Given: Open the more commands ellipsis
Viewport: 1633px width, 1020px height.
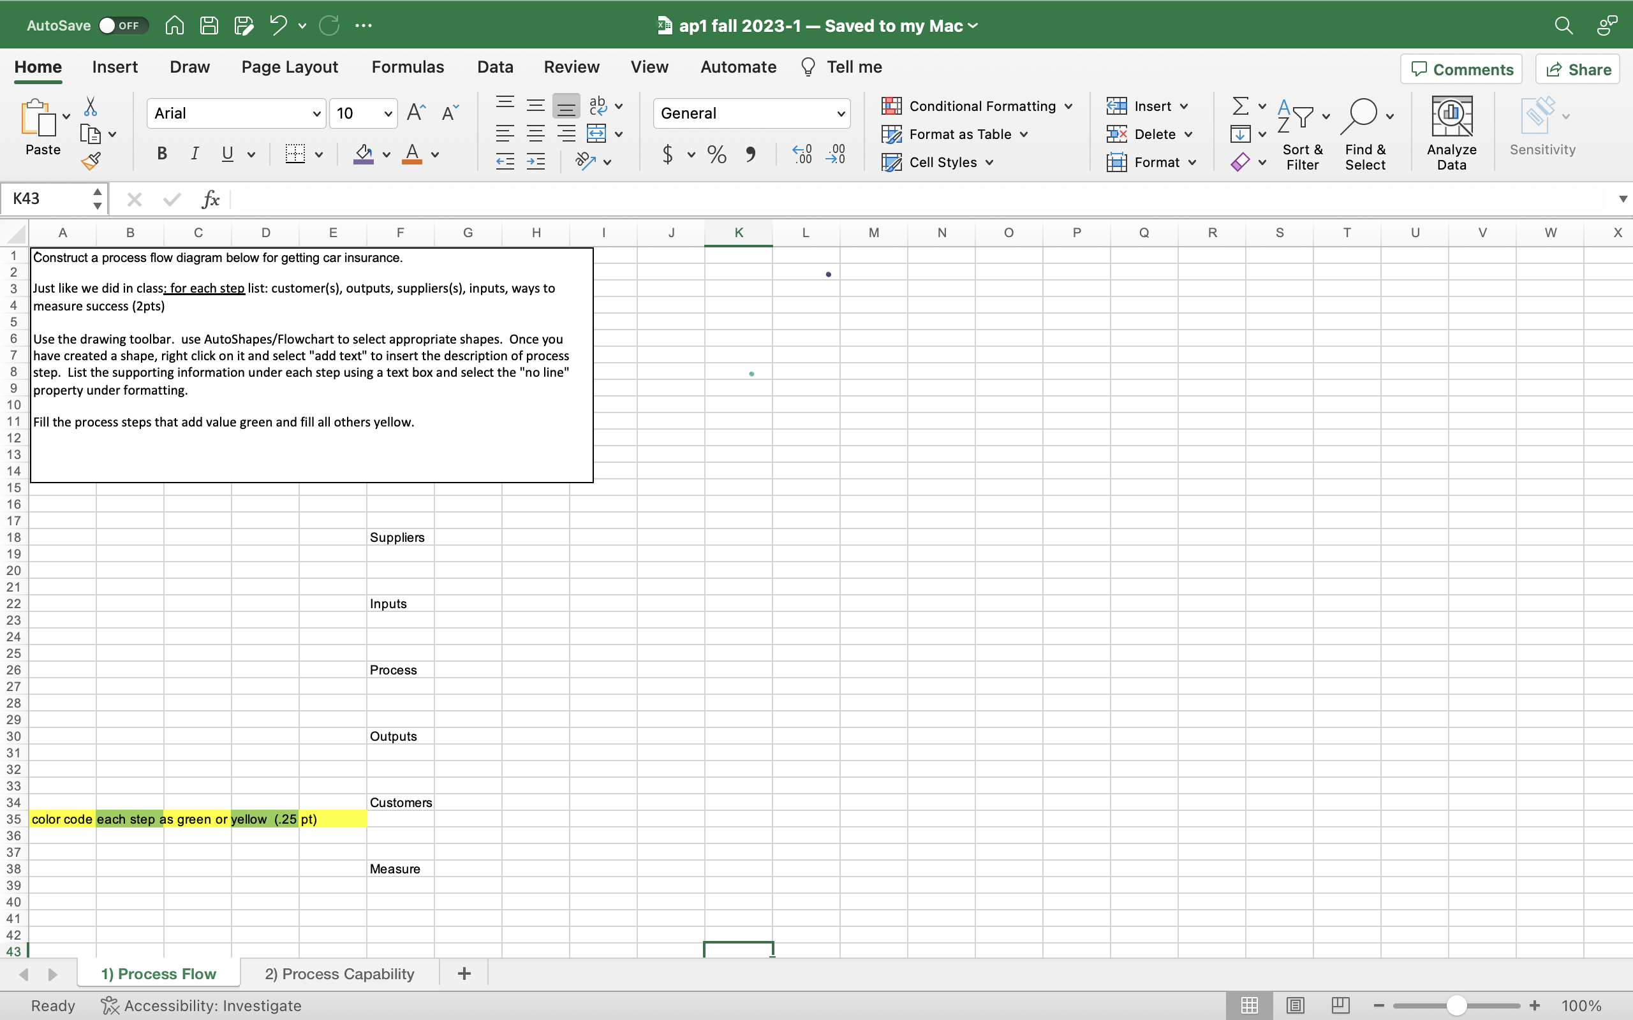Looking at the screenshot, I should coord(364,25).
